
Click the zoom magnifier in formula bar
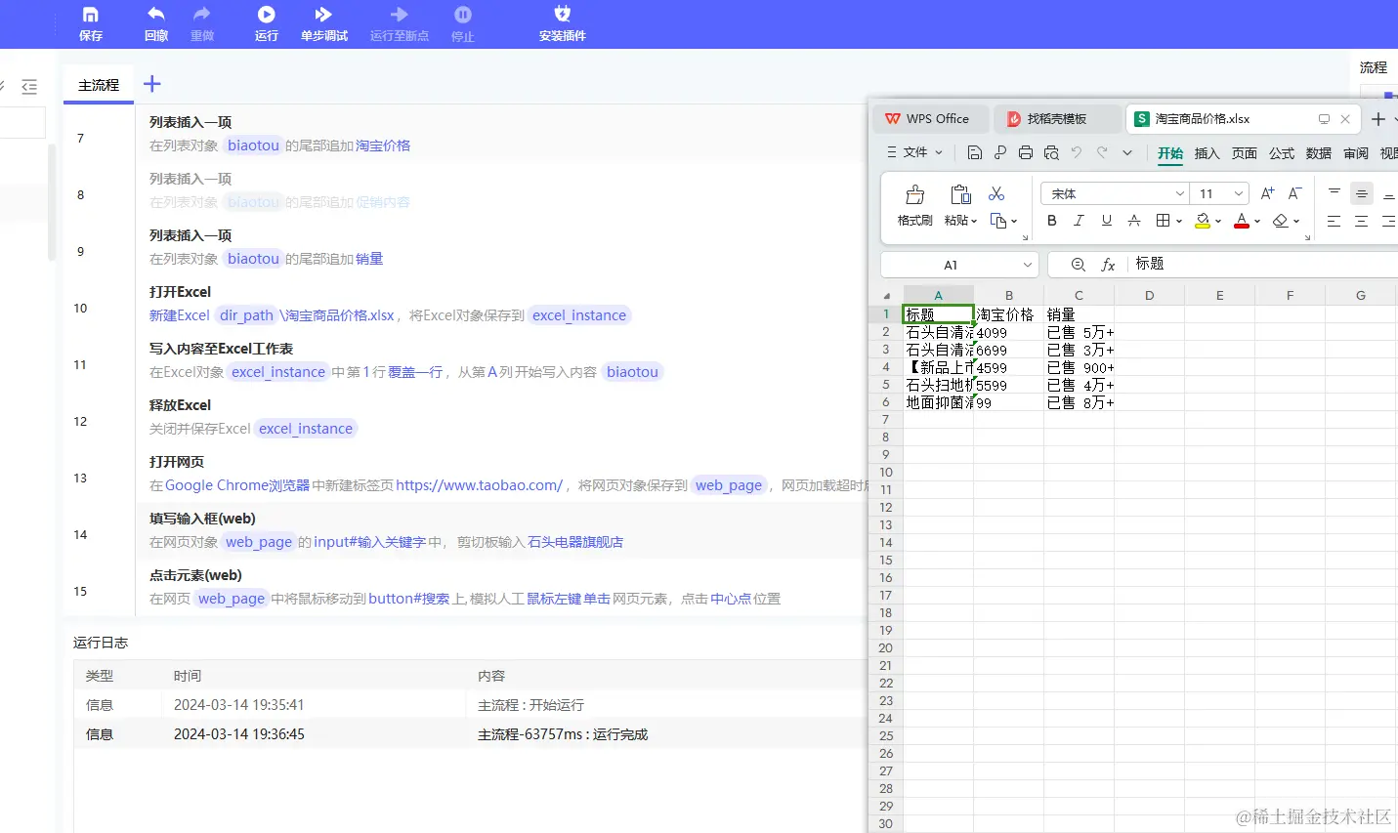tap(1078, 265)
